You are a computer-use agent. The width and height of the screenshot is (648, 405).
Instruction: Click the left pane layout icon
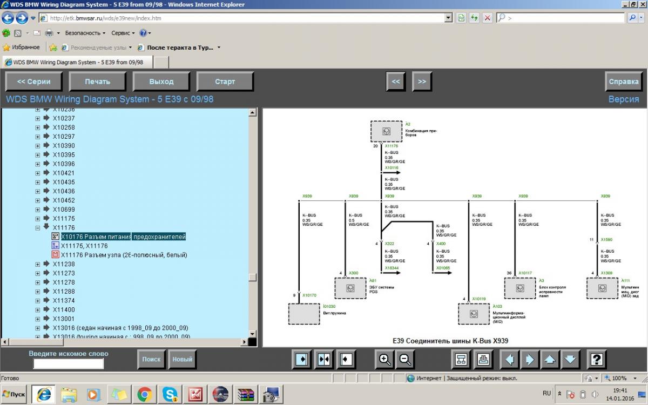pyautogui.click(x=302, y=359)
